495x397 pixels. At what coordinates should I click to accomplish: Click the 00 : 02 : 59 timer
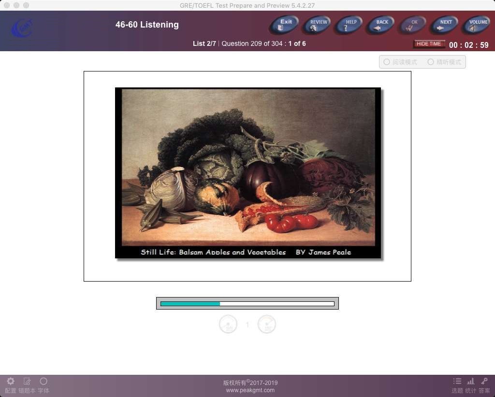468,45
